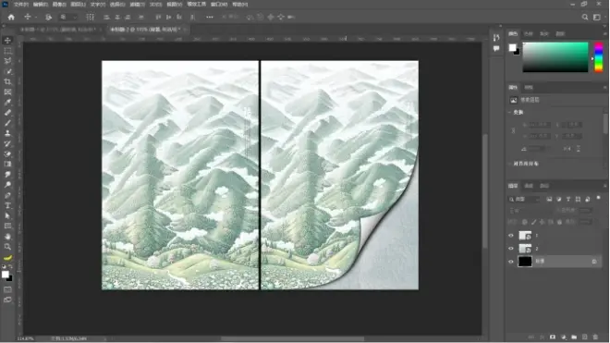Click the rotation angle input field
This screenshot has height=343, width=610.
click(537, 149)
